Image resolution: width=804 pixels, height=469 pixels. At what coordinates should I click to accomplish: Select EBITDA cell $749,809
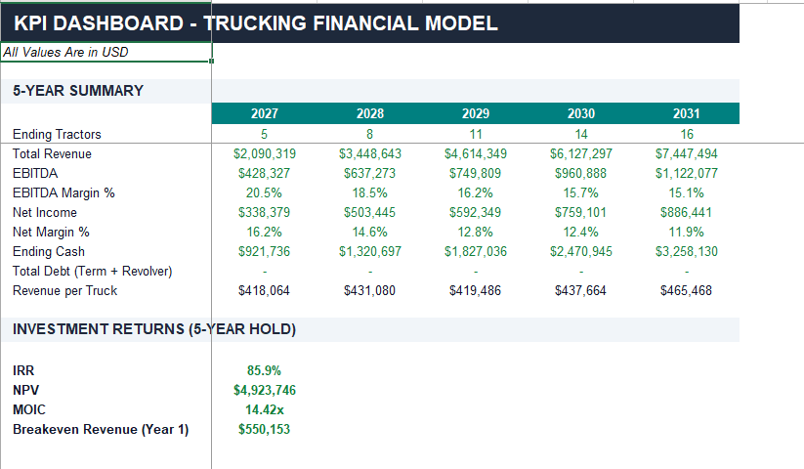coord(476,173)
